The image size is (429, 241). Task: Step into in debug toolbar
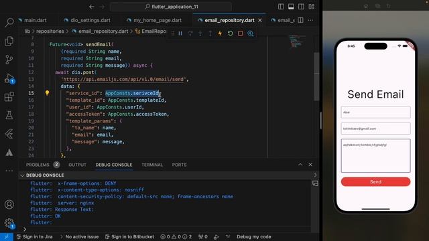point(200,33)
